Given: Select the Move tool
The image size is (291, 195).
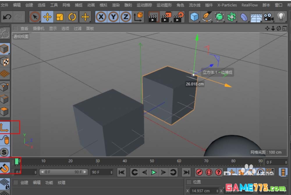Looking at the screenshot, I should [47, 17].
